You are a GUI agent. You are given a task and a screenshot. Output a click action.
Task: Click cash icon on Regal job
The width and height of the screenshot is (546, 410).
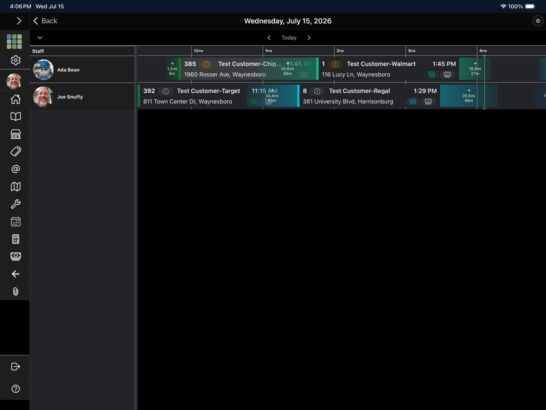(x=428, y=102)
